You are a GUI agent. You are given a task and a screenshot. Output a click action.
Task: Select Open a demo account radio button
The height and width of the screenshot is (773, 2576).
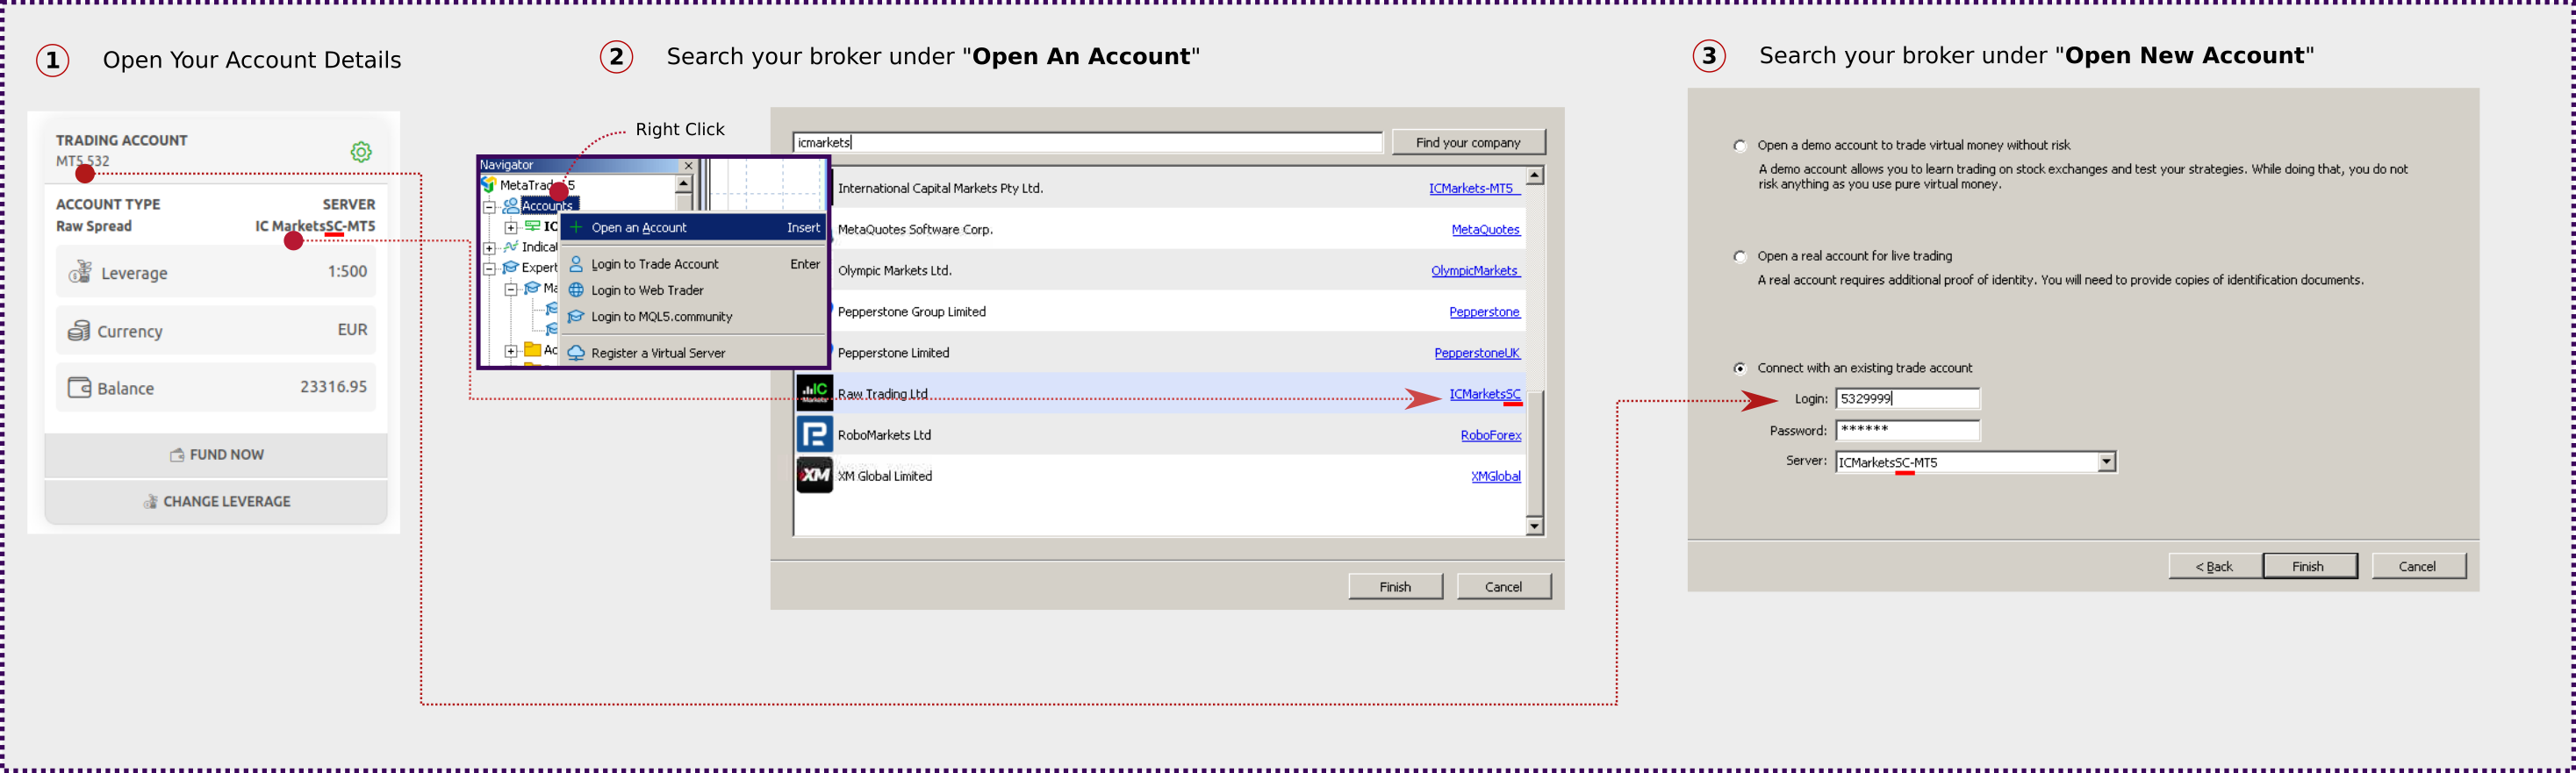tap(1740, 146)
